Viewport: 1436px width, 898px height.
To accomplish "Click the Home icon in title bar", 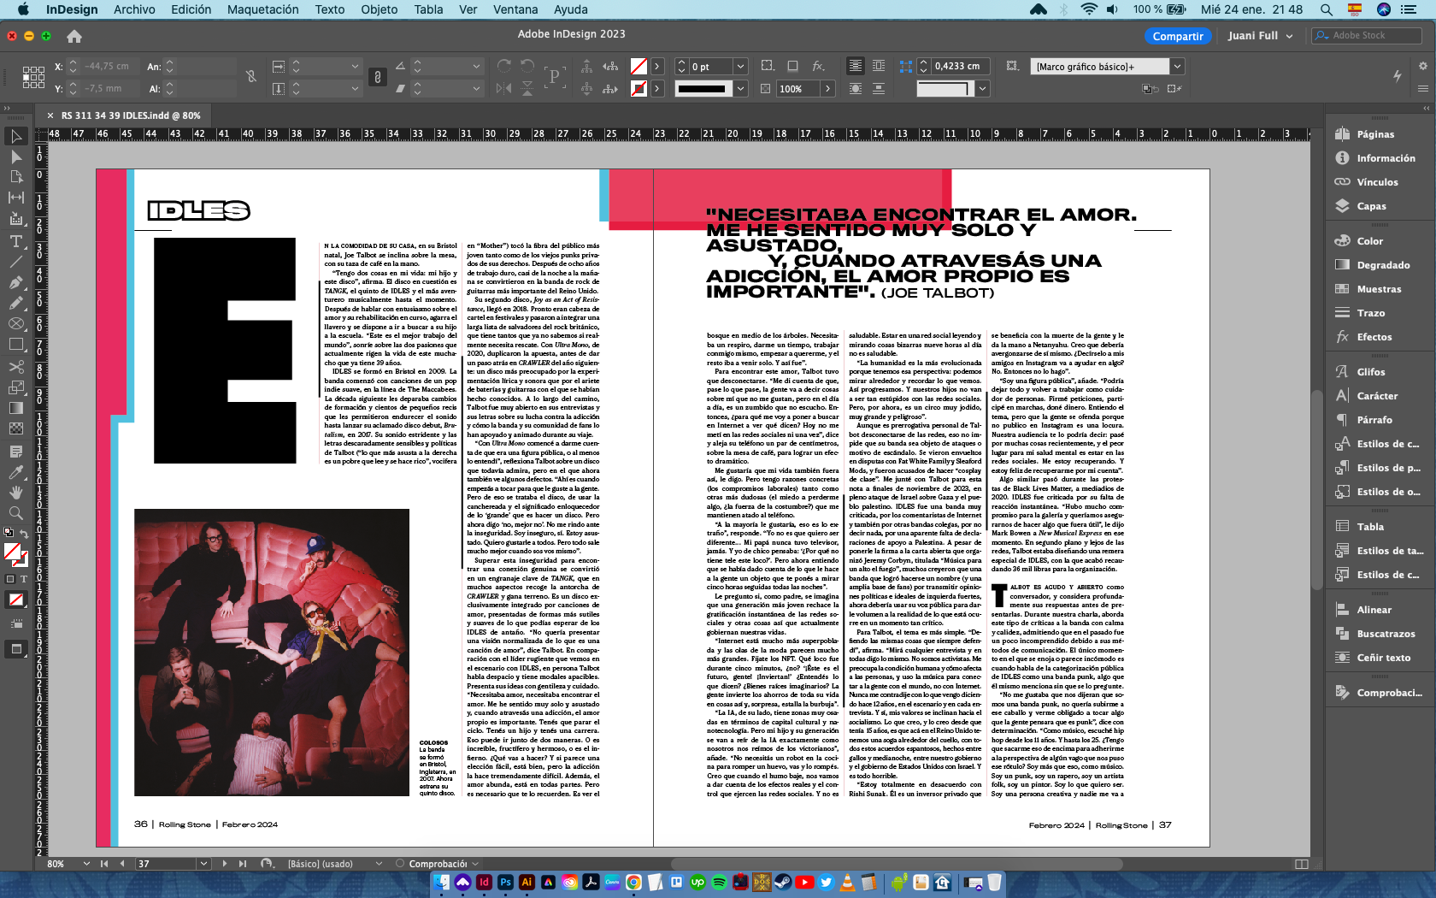I will [74, 36].
